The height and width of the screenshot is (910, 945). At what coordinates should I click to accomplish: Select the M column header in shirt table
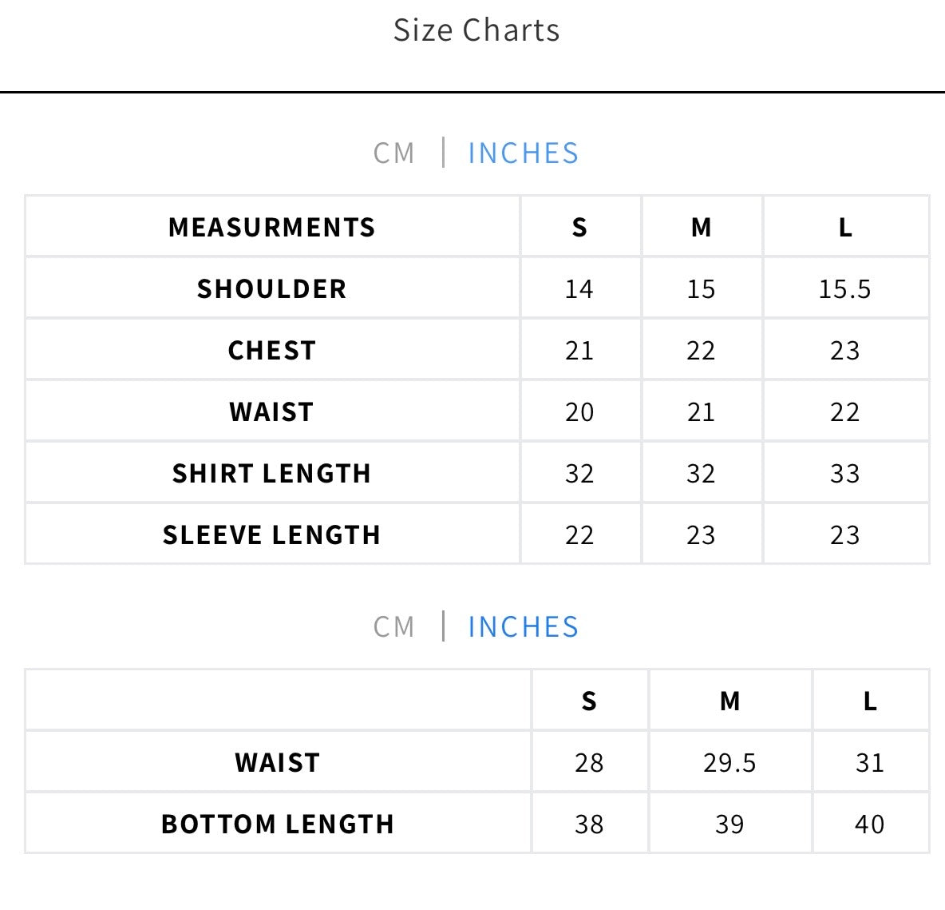click(701, 228)
